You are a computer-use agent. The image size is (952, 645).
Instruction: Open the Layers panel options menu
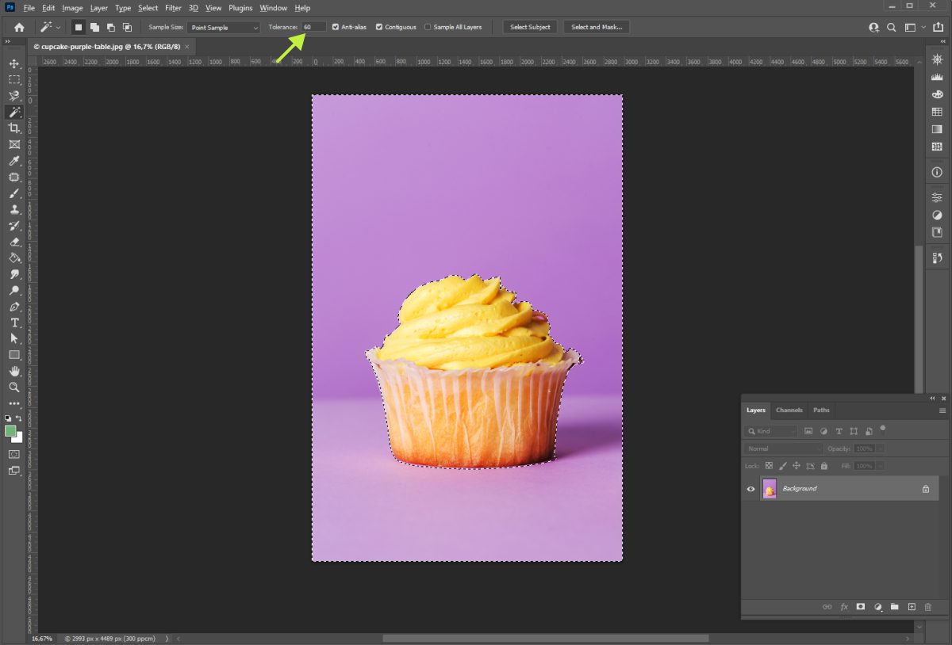(x=942, y=410)
